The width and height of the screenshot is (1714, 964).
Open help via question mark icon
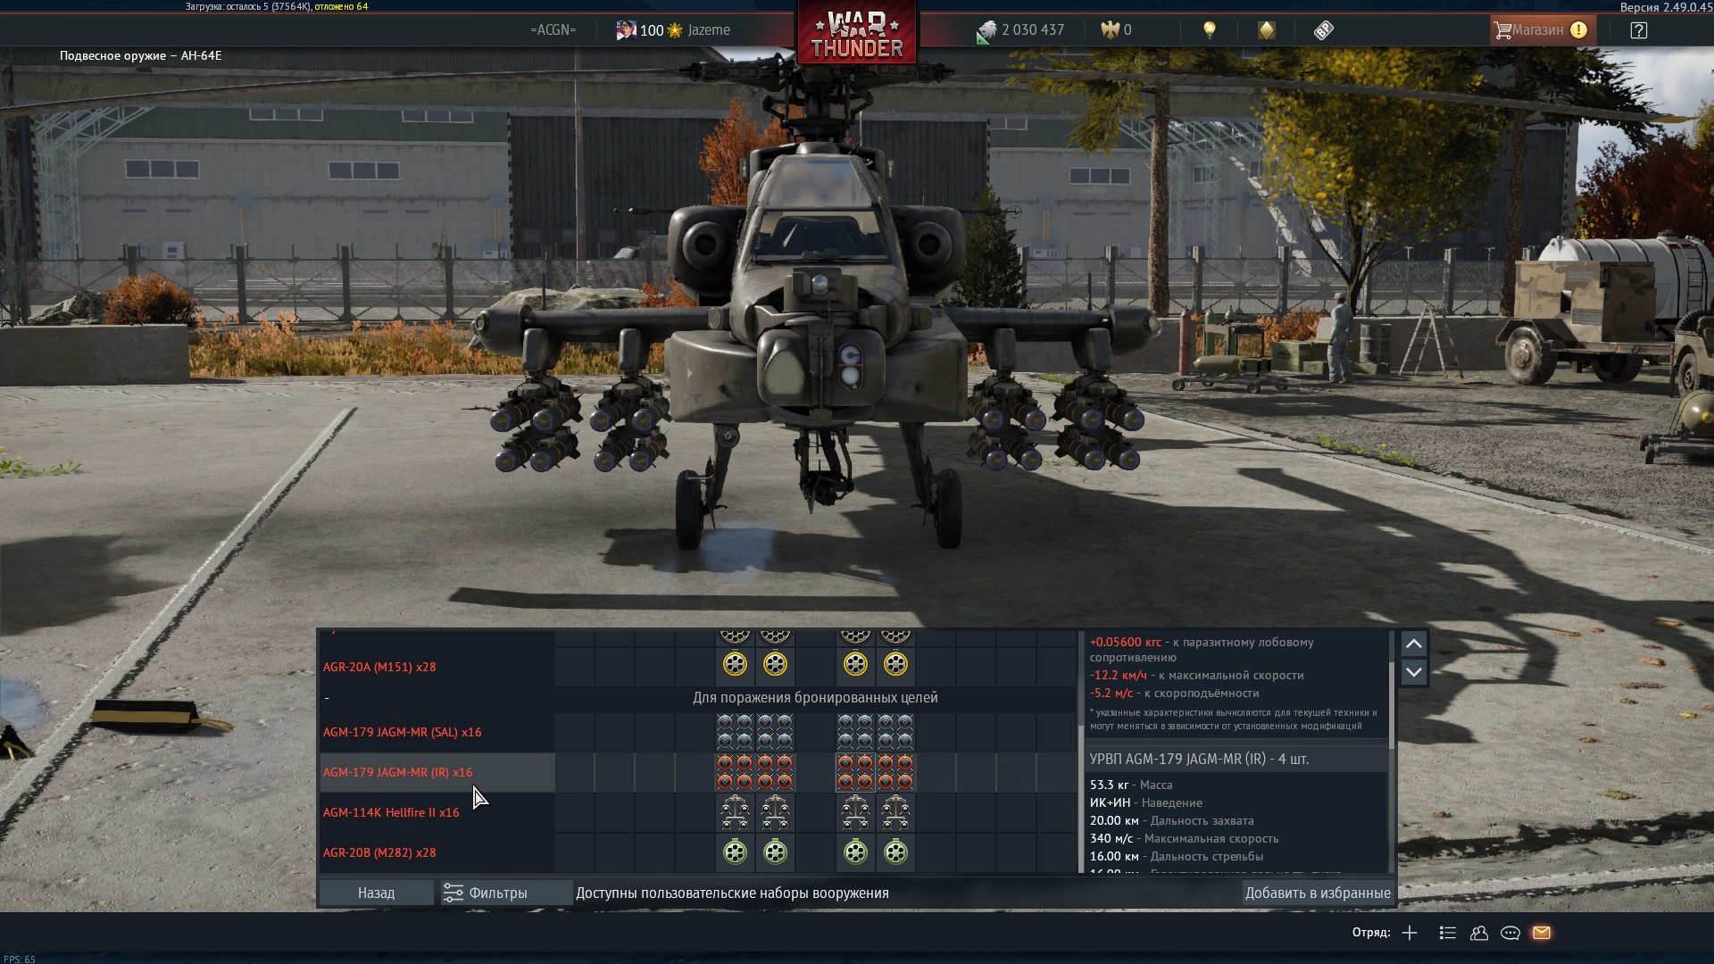click(1638, 29)
